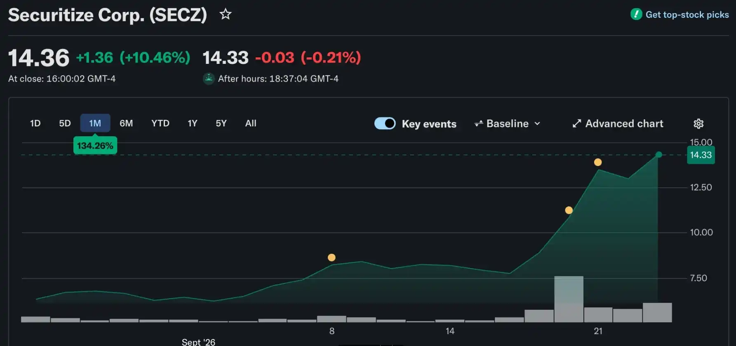Click the 8 date label on x-axis

click(332, 331)
